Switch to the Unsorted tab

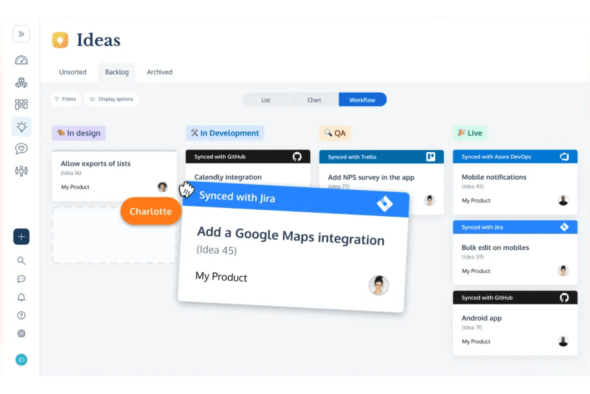point(73,72)
